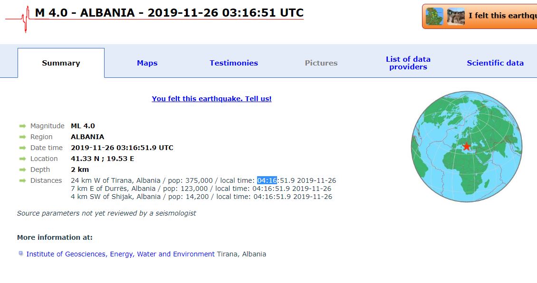Click the green arrow beside Magnitude
This screenshot has width=537, height=283.
pyautogui.click(x=23, y=126)
